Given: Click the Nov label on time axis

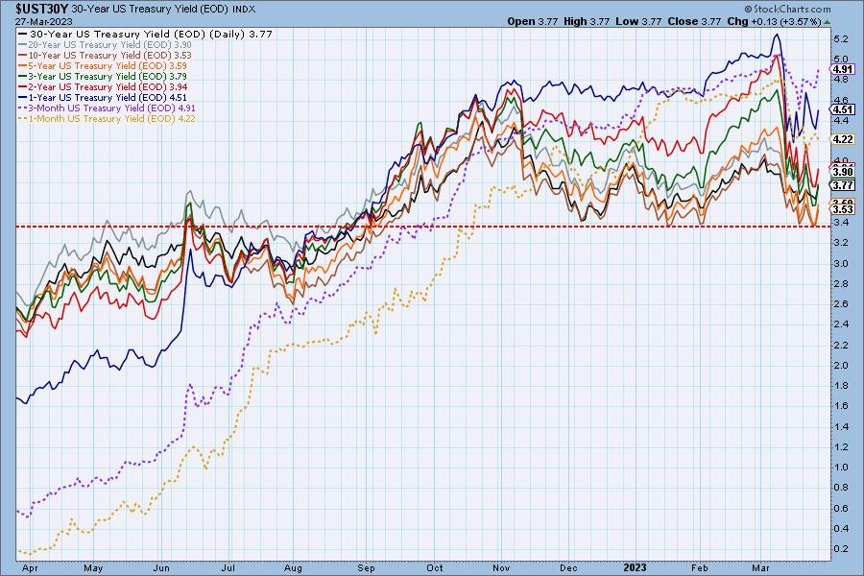Looking at the screenshot, I should click(501, 567).
